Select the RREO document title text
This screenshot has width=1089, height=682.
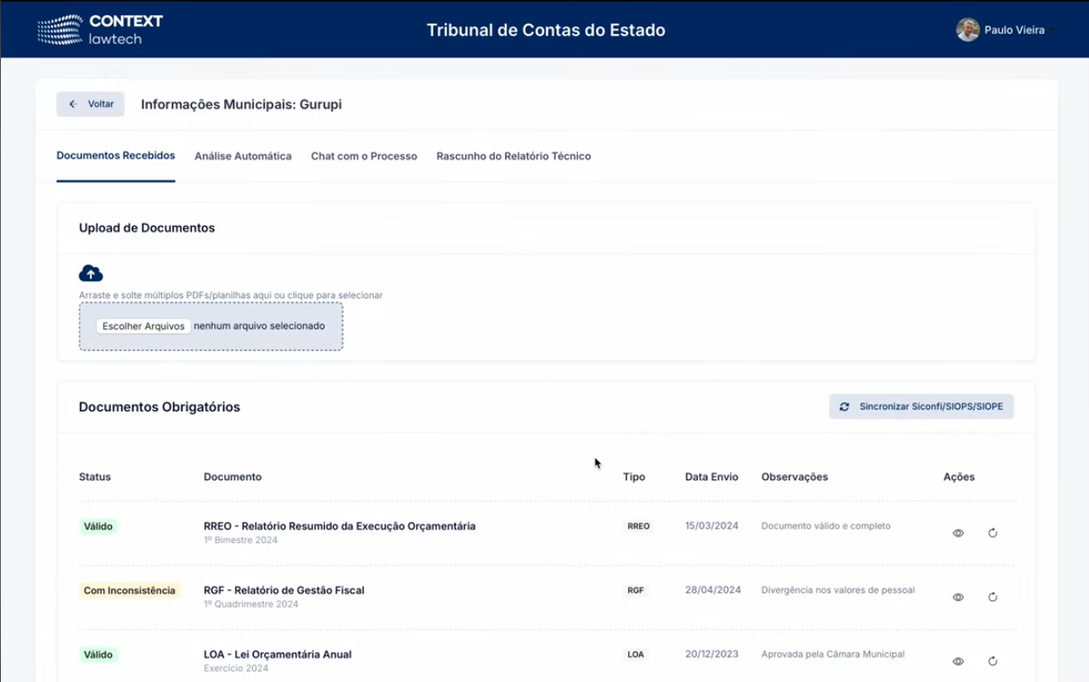[x=338, y=526]
